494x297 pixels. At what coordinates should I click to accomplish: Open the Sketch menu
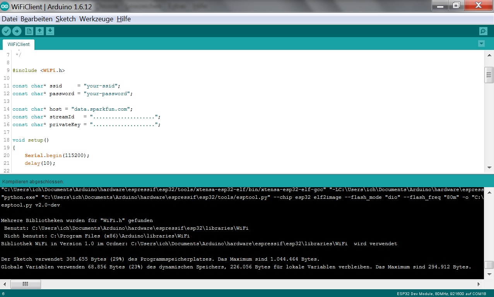(x=65, y=19)
